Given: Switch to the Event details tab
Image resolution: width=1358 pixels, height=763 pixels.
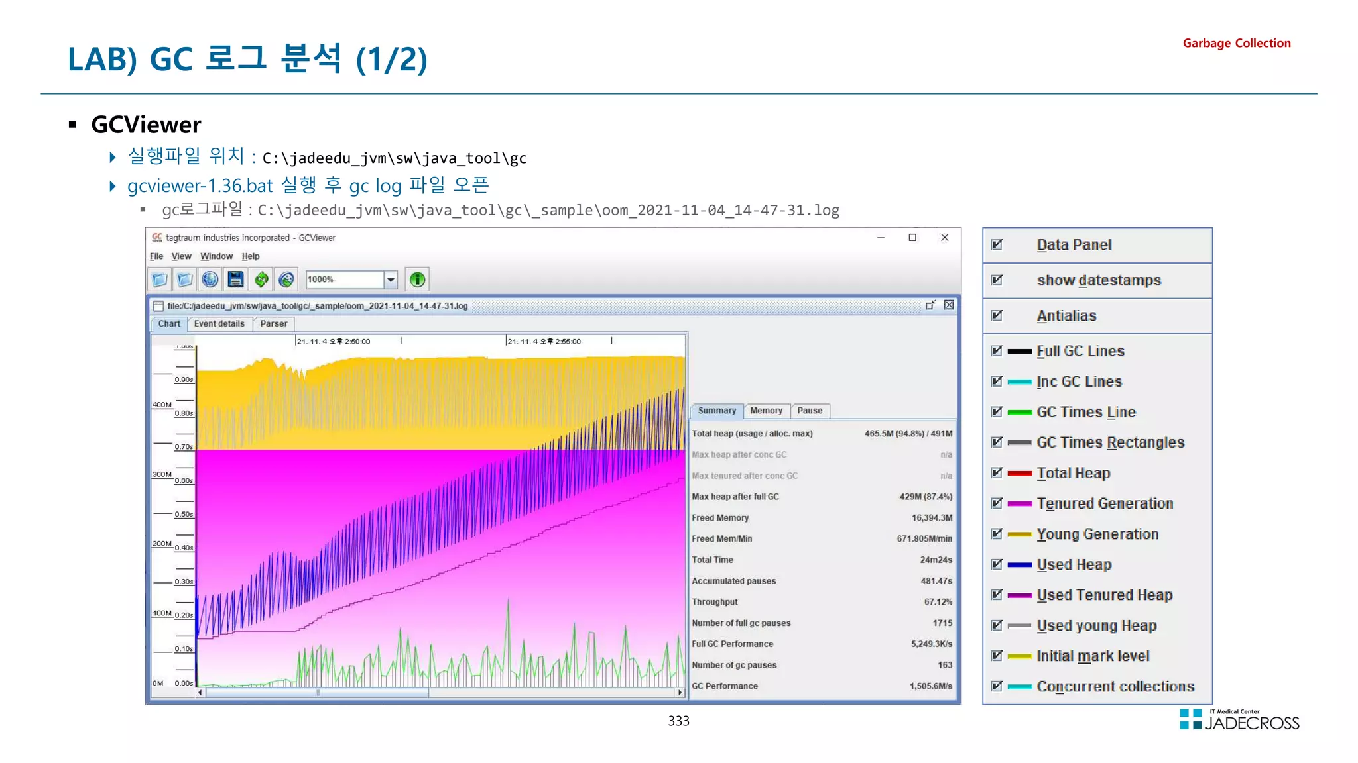Looking at the screenshot, I should click(x=219, y=324).
